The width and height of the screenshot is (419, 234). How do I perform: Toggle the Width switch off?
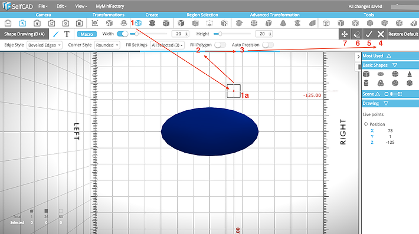tap(122, 34)
